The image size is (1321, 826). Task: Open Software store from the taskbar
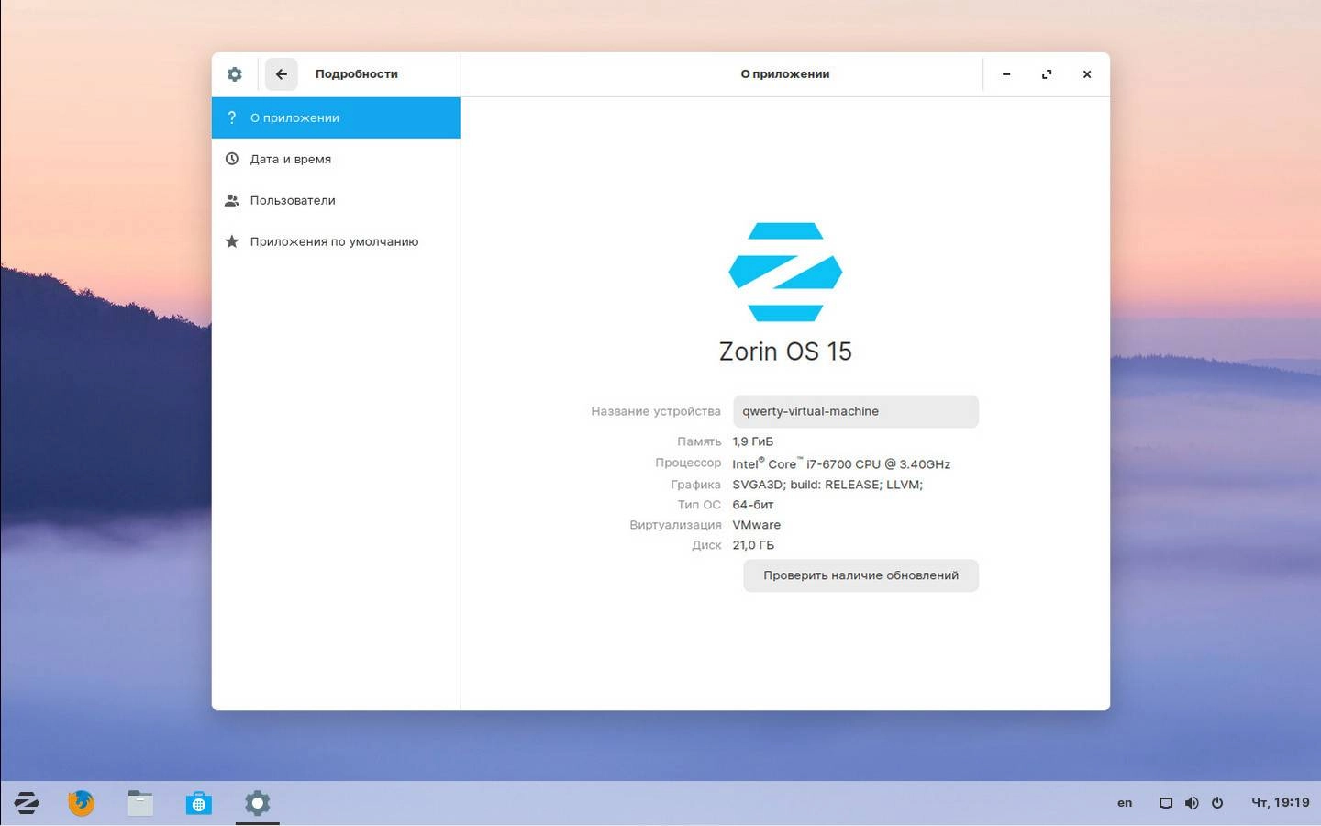point(198,803)
